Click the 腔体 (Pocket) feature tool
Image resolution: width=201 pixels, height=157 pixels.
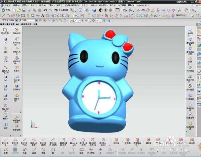5,87
